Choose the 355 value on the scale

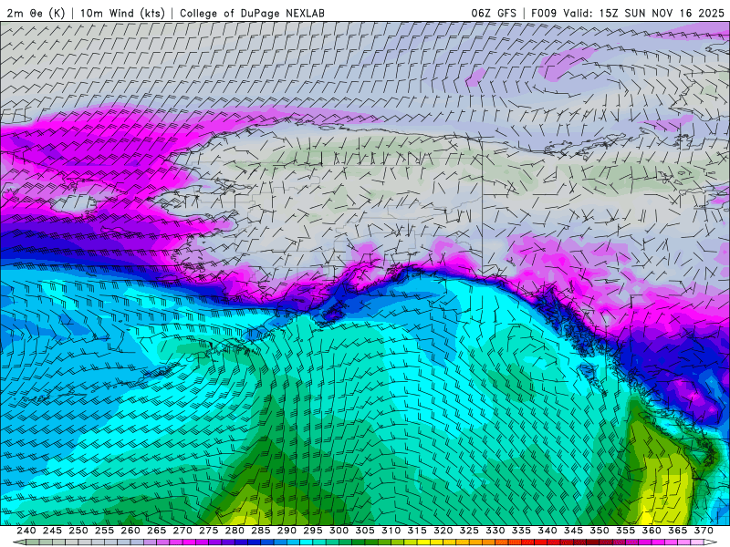coord(626,531)
